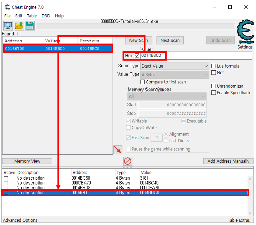Click the scan progress bar

pos(136,26)
